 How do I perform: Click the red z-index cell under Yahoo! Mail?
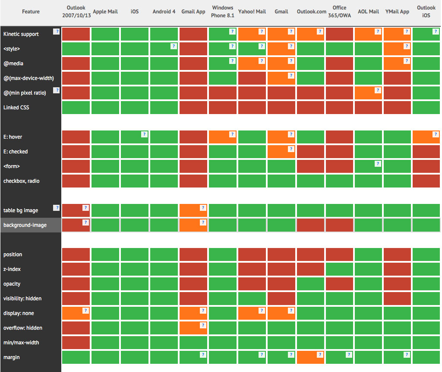click(x=252, y=269)
